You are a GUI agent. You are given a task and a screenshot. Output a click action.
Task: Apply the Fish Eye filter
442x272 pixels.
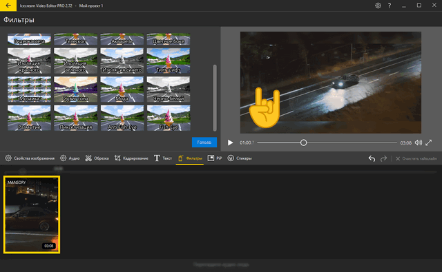pos(169,118)
